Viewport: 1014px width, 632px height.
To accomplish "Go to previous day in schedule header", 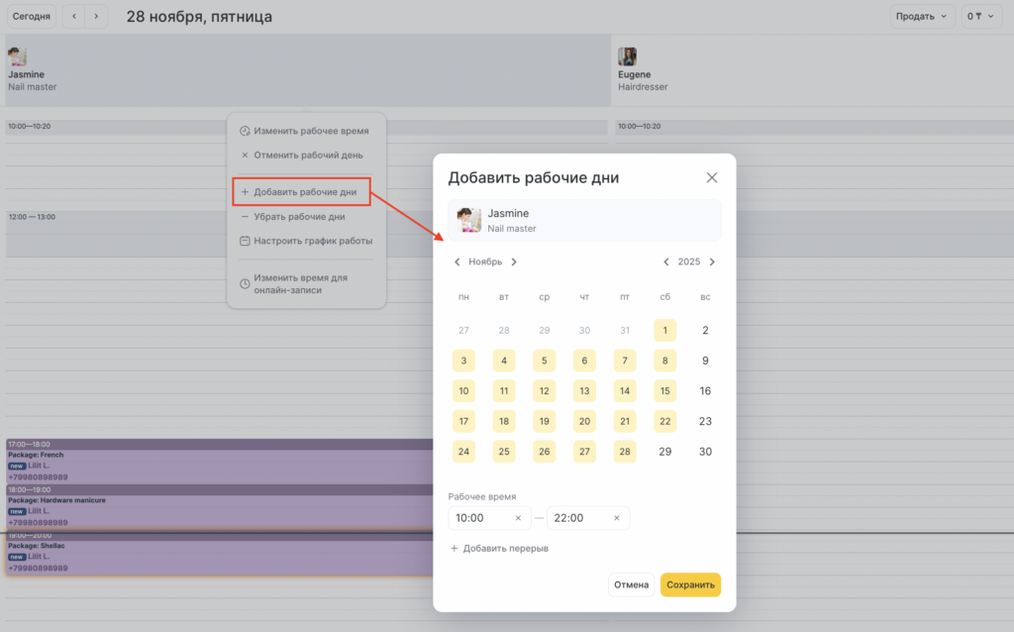I will point(74,17).
